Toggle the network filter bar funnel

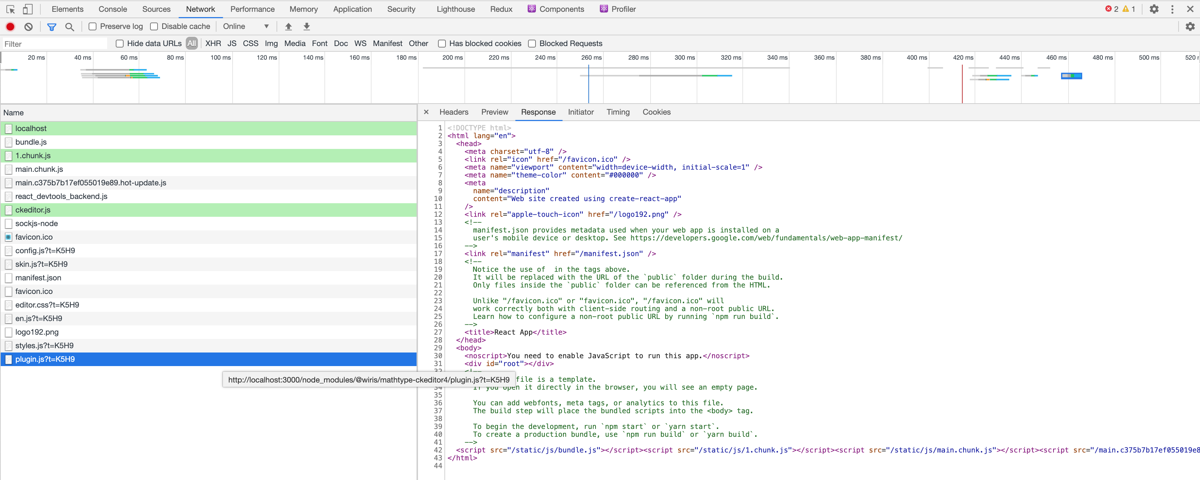(51, 26)
